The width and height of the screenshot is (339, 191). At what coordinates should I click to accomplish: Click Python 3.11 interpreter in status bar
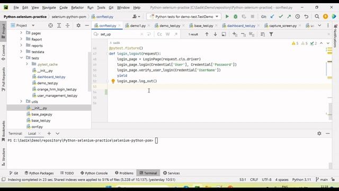[x=301, y=179]
